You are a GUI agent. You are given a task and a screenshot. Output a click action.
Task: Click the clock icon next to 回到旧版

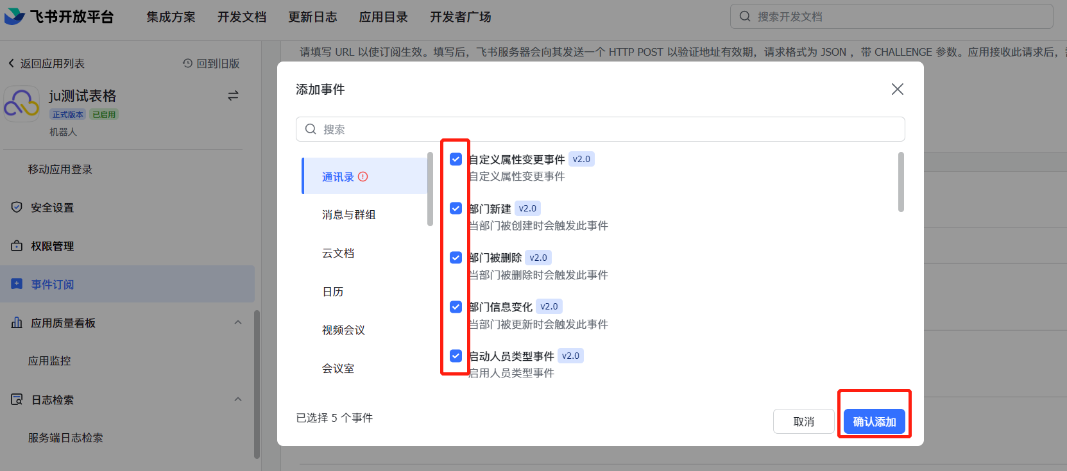tap(187, 63)
